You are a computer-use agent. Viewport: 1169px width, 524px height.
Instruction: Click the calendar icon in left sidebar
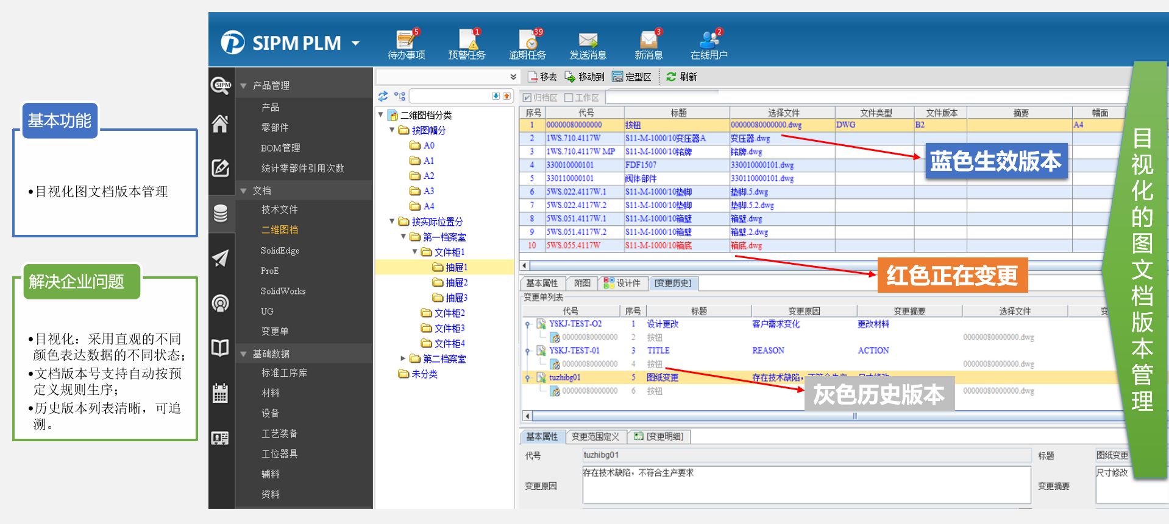pyautogui.click(x=220, y=393)
